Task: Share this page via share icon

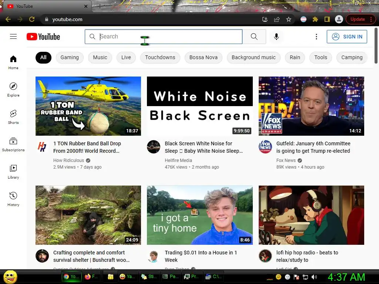Action: pyautogui.click(x=277, y=19)
